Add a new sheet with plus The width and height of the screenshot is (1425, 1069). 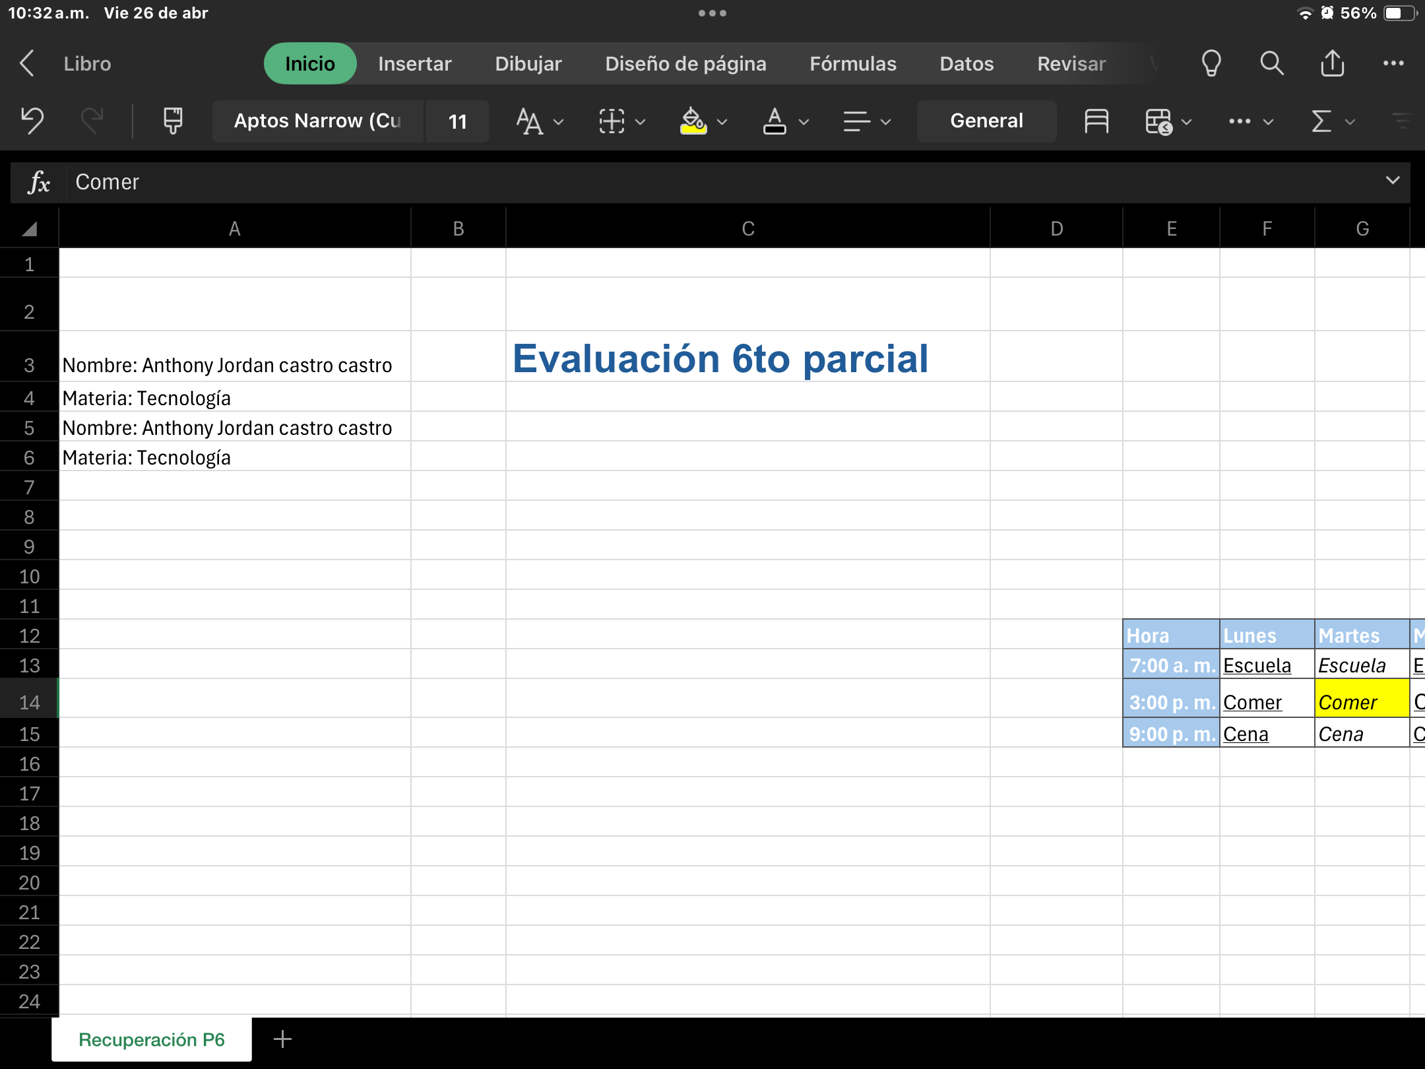(282, 1039)
